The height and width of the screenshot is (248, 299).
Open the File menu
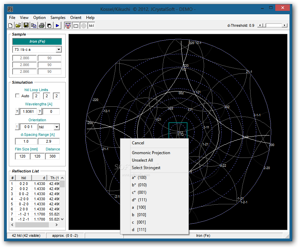tap(12, 18)
